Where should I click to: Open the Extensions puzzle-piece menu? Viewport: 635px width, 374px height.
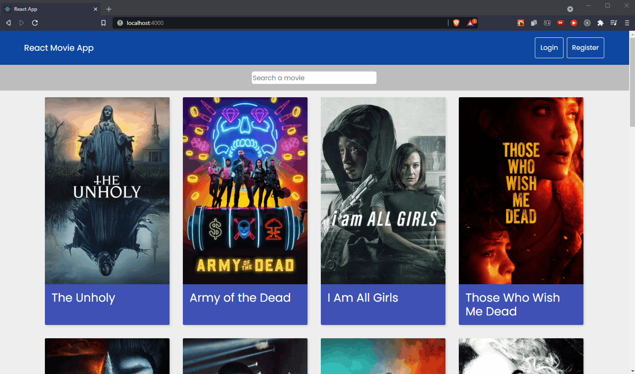coord(601,23)
